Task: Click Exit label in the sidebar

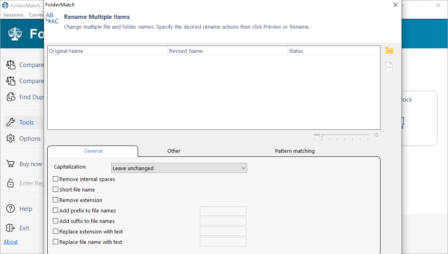Action: pyautogui.click(x=24, y=228)
